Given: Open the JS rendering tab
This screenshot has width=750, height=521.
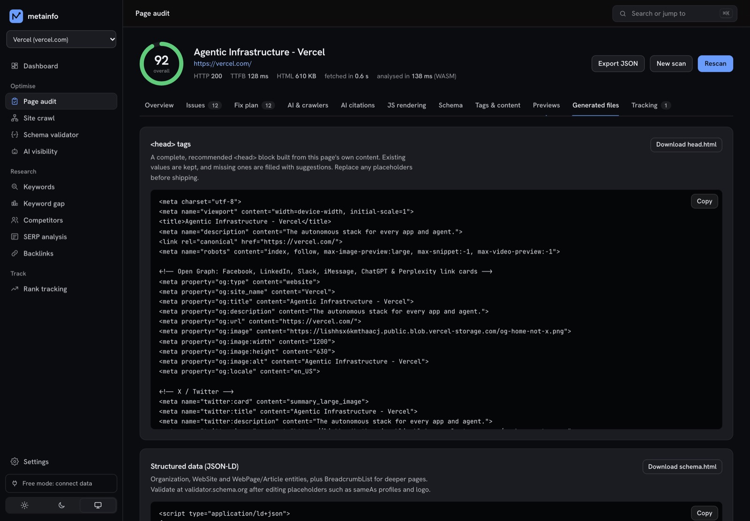Looking at the screenshot, I should [407, 105].
